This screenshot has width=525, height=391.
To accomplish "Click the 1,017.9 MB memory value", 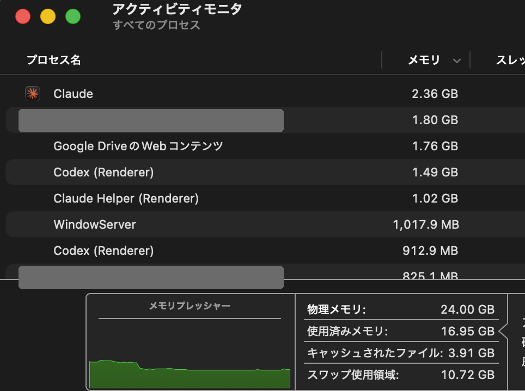I will [x=425, y=224].
